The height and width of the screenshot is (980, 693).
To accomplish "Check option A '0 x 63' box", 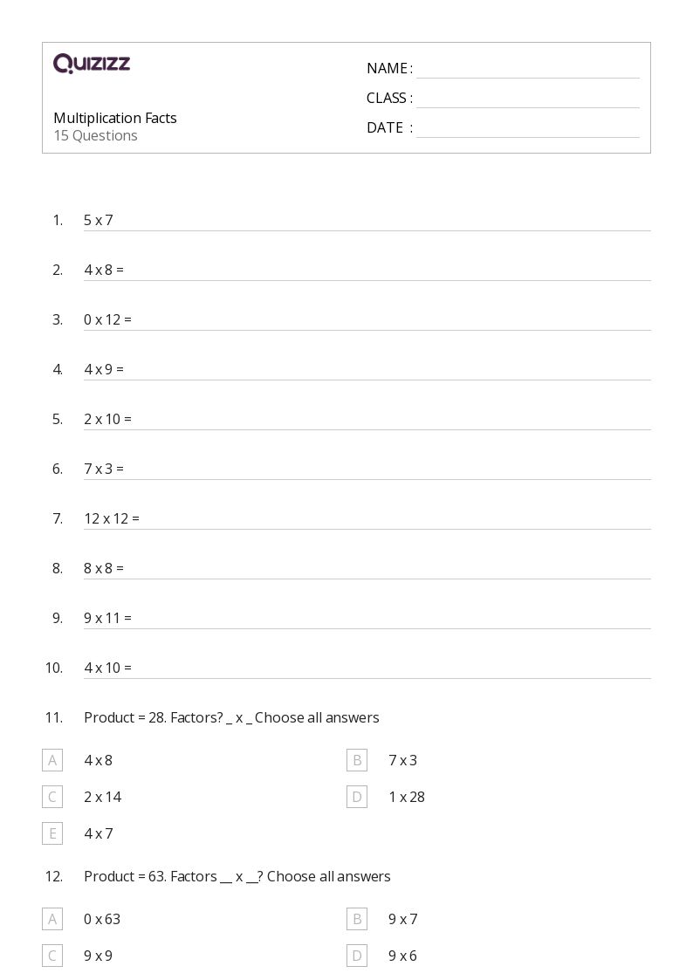I will 52,920.
